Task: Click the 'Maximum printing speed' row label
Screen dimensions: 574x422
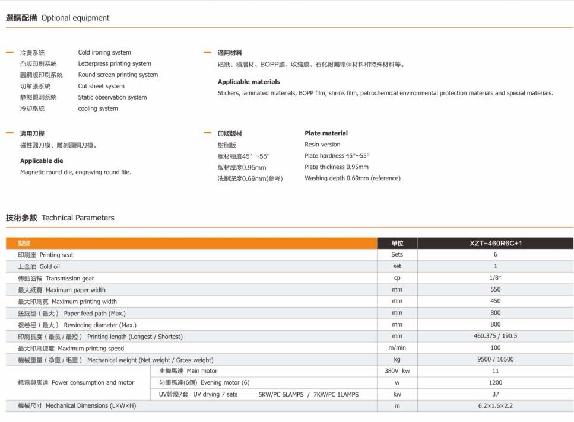Action: click(91, 349)
